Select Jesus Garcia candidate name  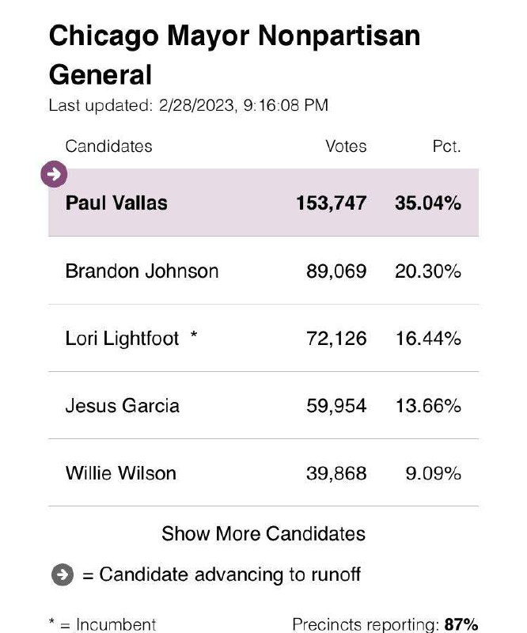coord(122,406)
